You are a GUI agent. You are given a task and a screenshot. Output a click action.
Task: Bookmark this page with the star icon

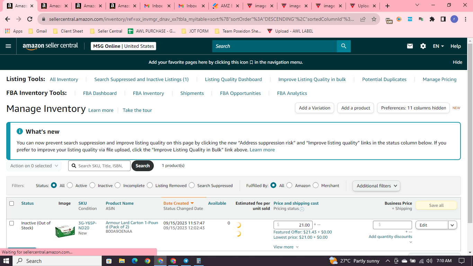pyautogui.click(x=374, y=19)
